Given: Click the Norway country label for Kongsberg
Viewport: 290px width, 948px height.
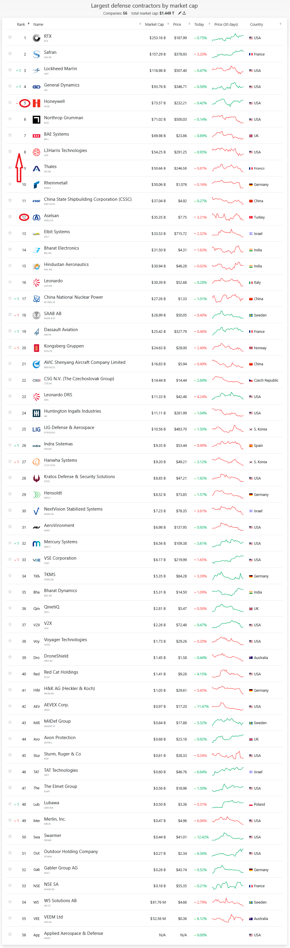Looking at the screenshot, I should pyautogui.click(x=260, y=348).
